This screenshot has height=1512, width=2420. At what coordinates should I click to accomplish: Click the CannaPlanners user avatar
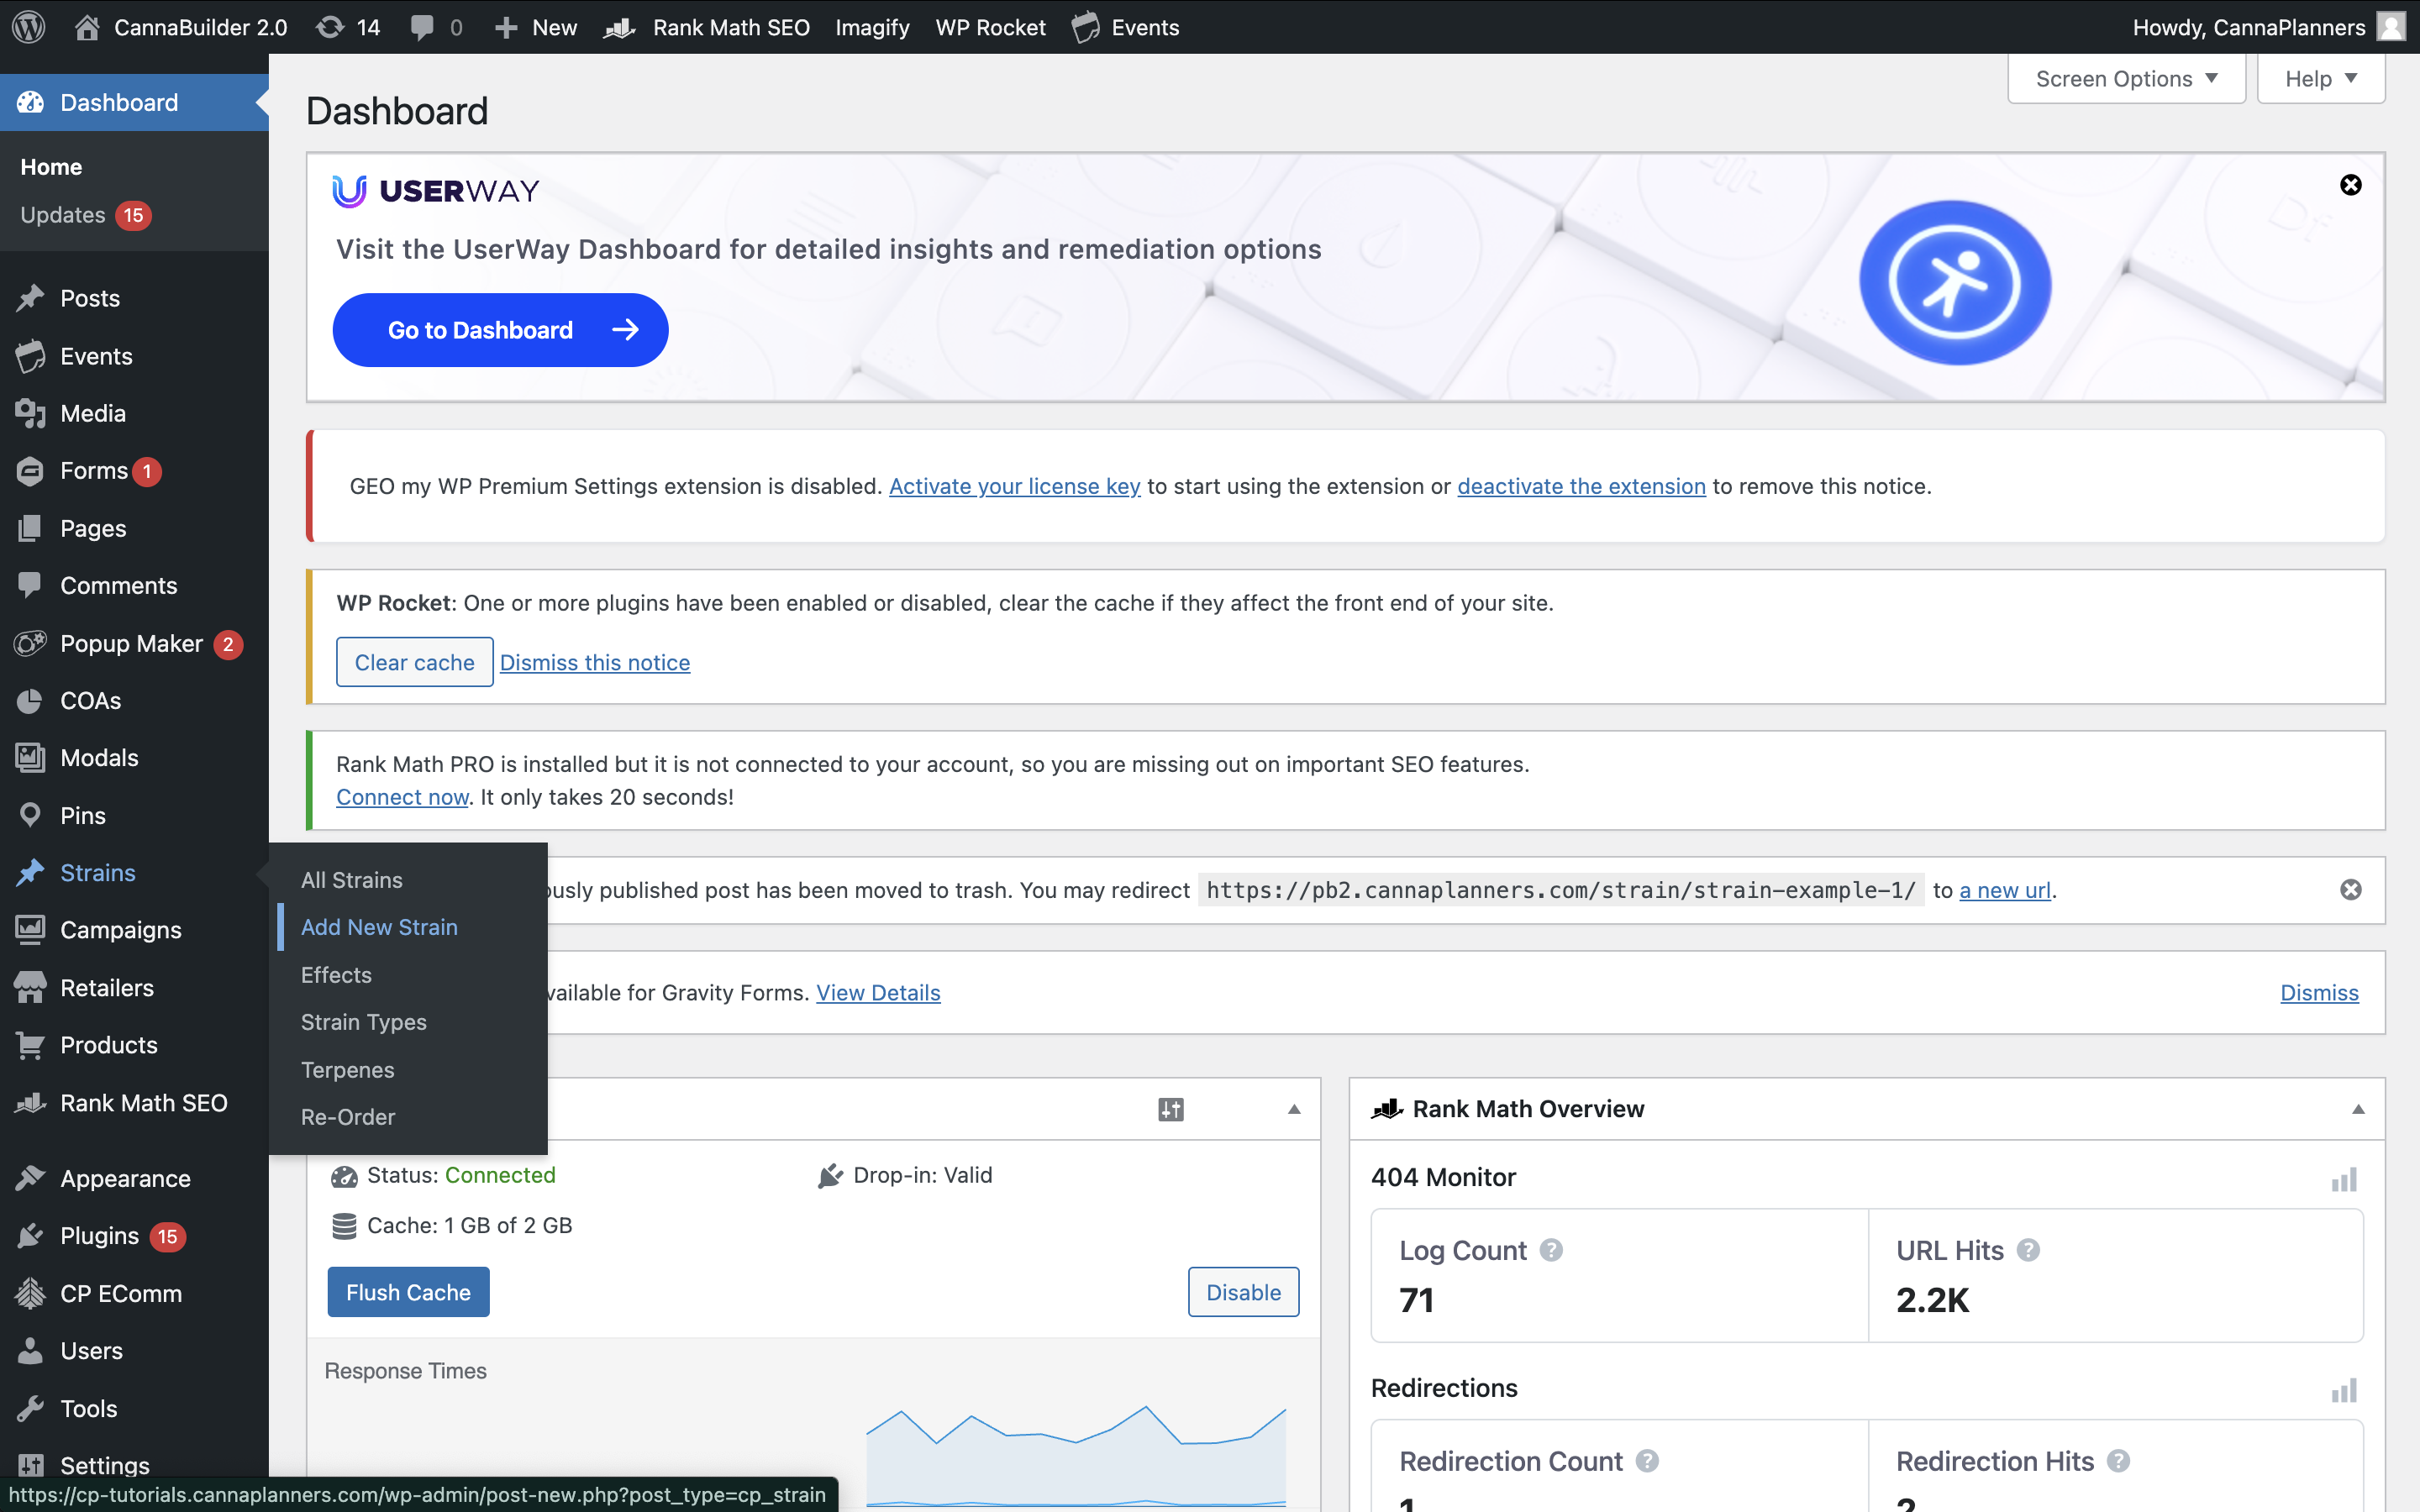point(2391,27)
